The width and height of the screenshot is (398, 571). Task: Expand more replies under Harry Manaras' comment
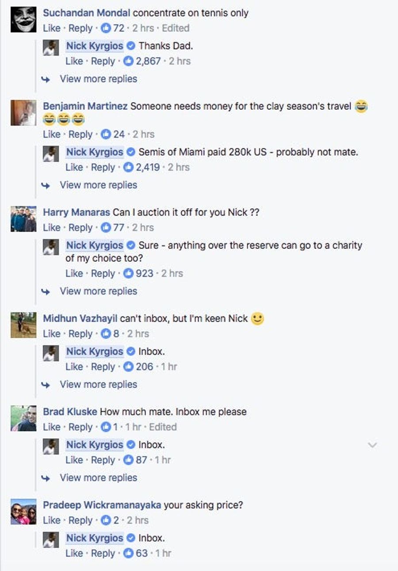98,291
